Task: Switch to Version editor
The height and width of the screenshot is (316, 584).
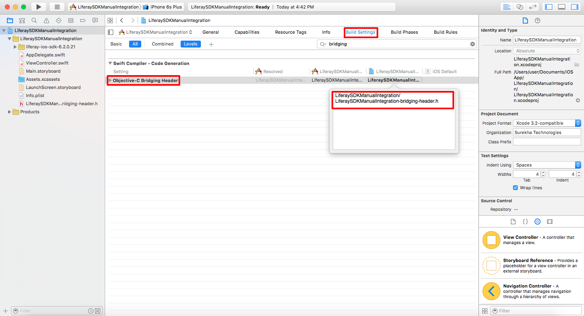Action: (x=533, y=7)
